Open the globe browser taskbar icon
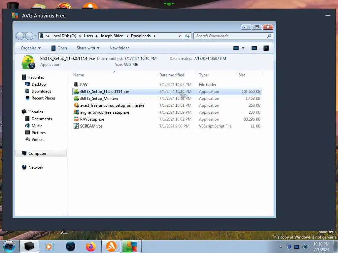Screen dimensions: 338x253 coord(71,246)
